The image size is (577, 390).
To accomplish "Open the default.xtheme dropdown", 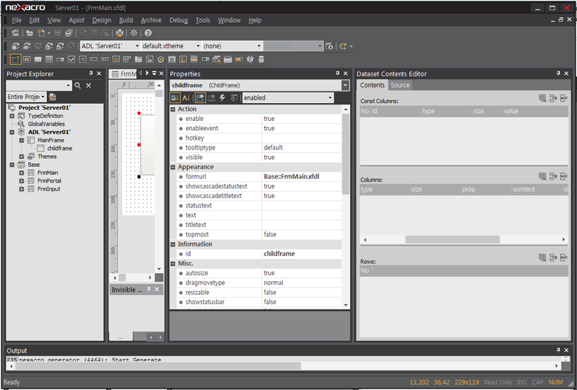I will pos(196,46).
